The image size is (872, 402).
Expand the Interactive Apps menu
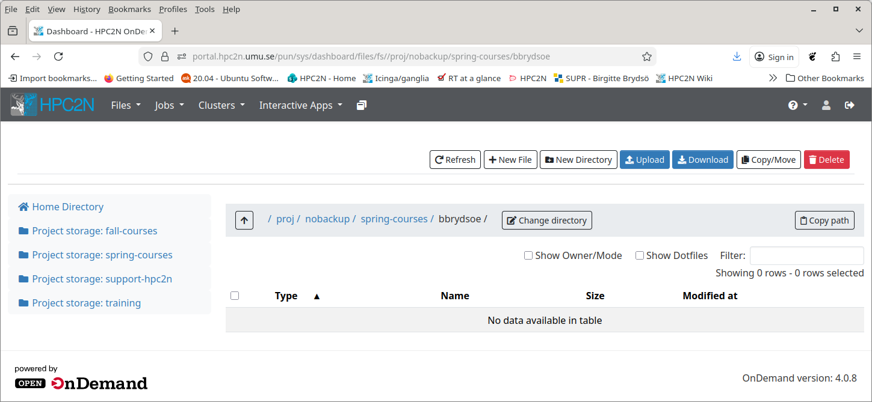coord(300,105)
